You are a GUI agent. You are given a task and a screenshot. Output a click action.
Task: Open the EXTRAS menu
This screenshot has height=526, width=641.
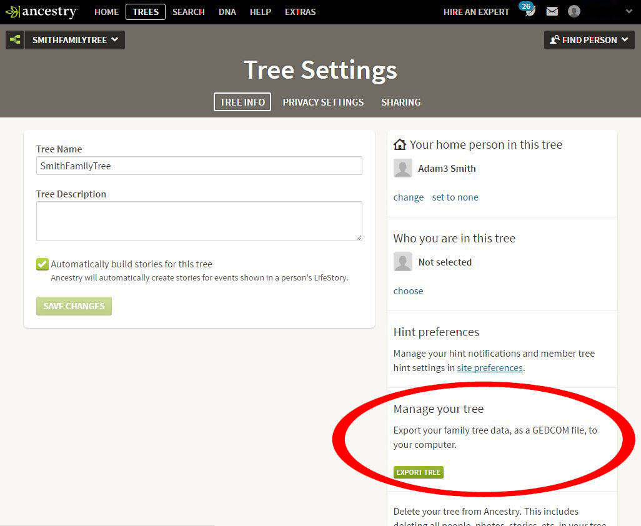coord(300,12)
